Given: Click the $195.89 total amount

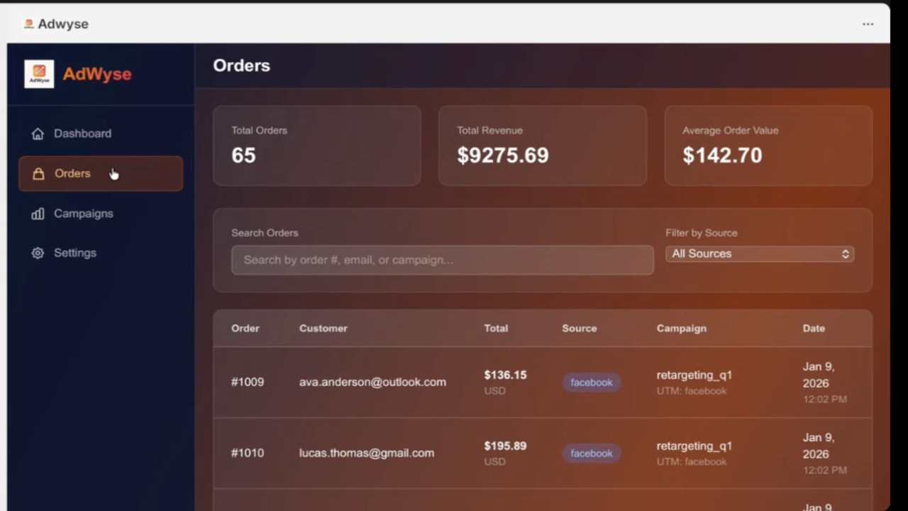Looking at the screenshot, I should (505, 446).
